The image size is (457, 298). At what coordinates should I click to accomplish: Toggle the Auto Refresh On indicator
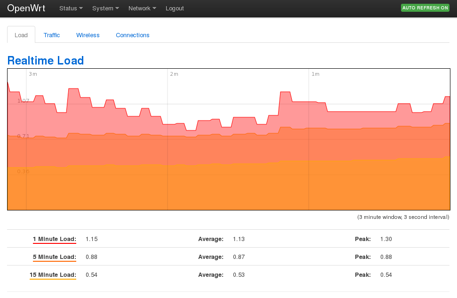point(425,8)
